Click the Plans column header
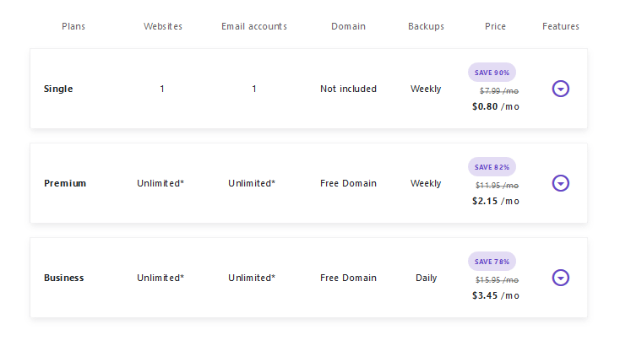 pyautogui.click(x=73, y=26)
